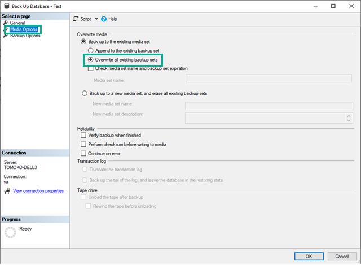Open View connection properties link
Screen dimensions: 361x265
point(38,191)
